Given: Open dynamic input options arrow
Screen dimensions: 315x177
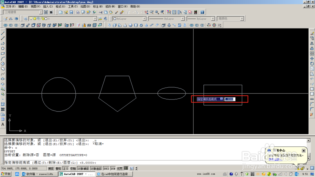Looking at the screenshot, I should [x=221, y=99].
